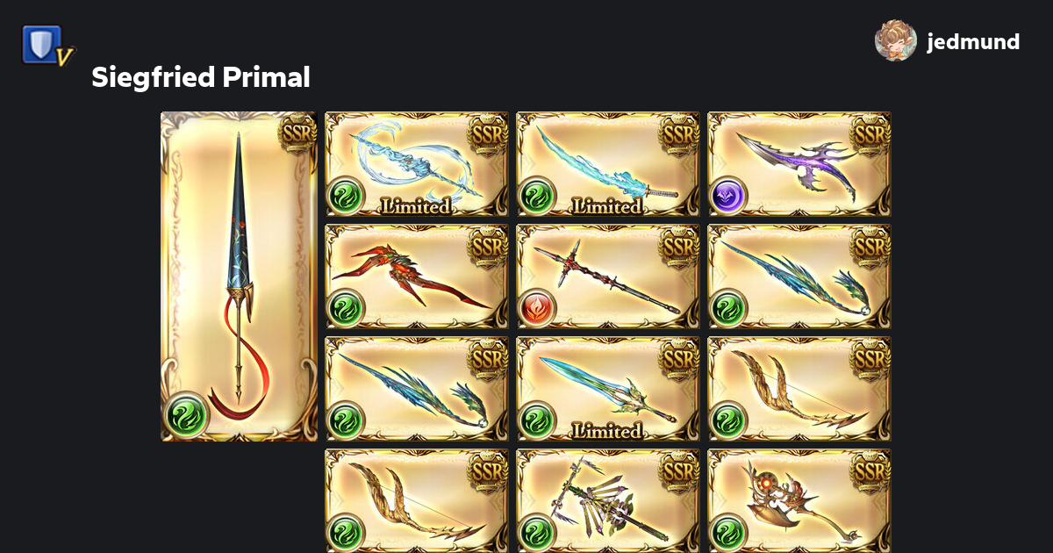The height and width of the screenshot is (553, 1053).
Task: Select the red winged claw weapon
Action: (x=417, y=276)
